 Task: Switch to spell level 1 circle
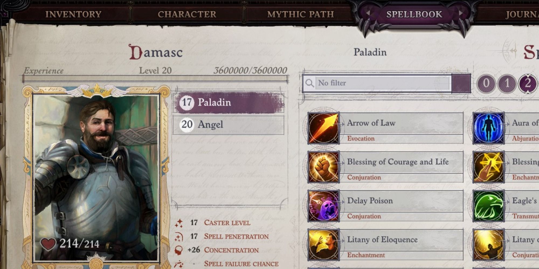coord(507,83)
